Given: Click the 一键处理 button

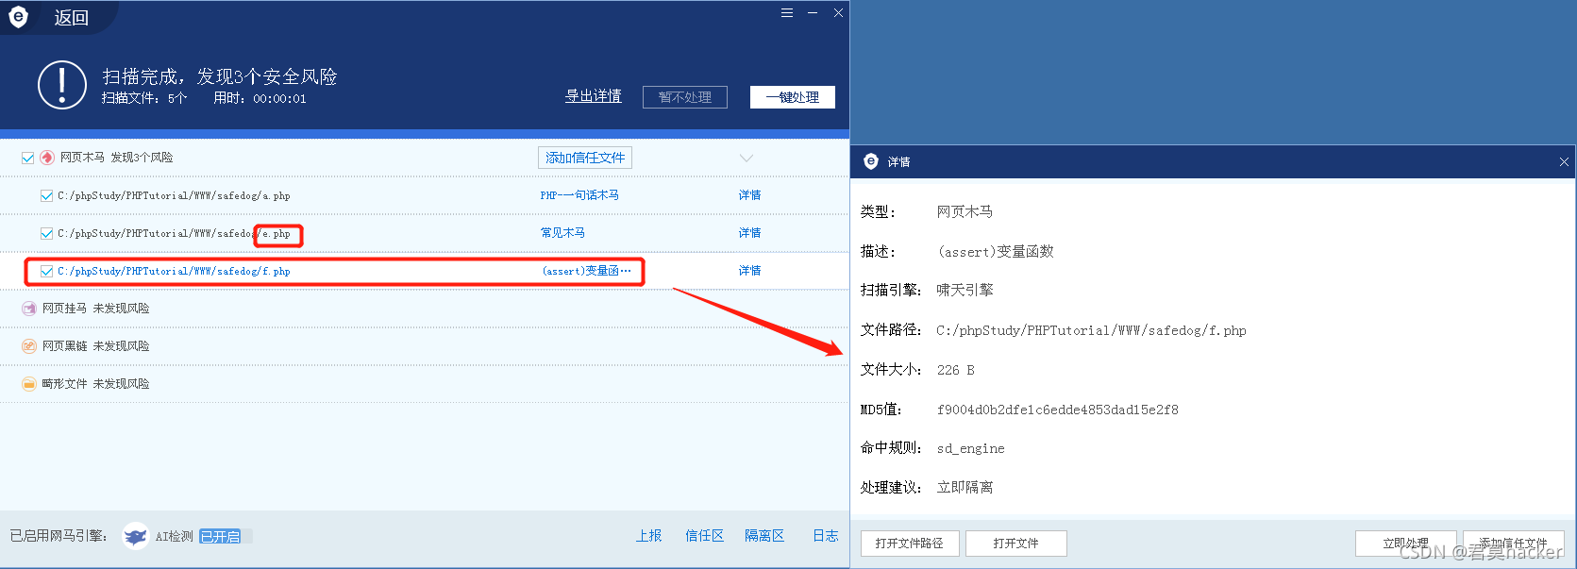Looking at the screenshot, I should 793,97.
